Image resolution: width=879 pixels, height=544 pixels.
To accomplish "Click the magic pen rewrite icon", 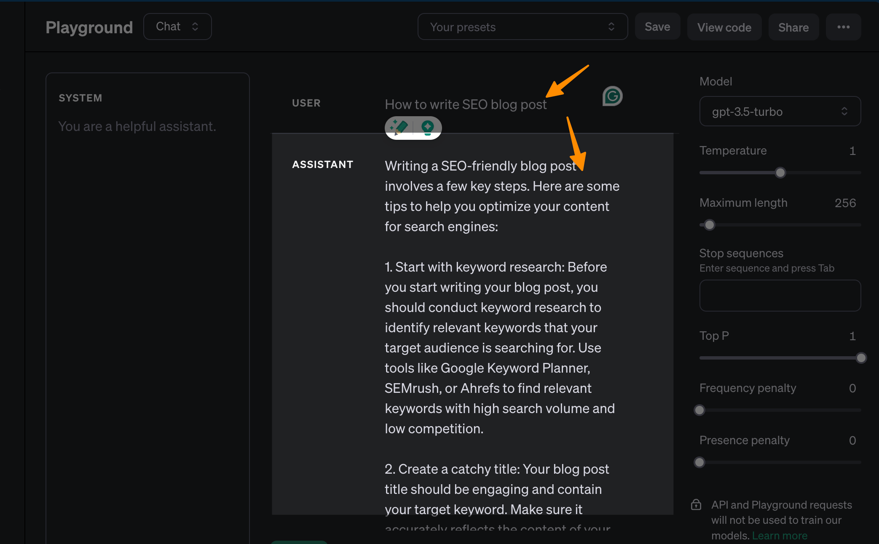I will tap(399, 127).
